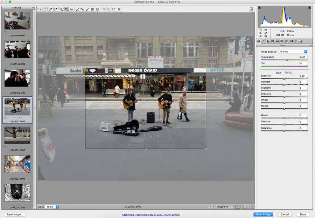This screenshot has height=218, width=315.
Task: Click the Default tone link
Action: 289,73
